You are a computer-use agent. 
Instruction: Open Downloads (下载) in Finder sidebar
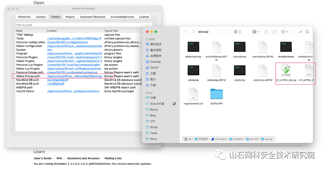click(x=151, y=85)
